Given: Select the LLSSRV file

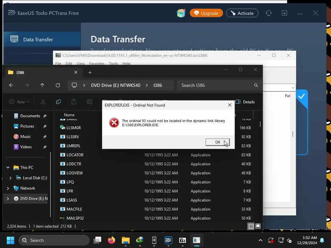Looking at the screenshot, I should (x=73, y=137).
